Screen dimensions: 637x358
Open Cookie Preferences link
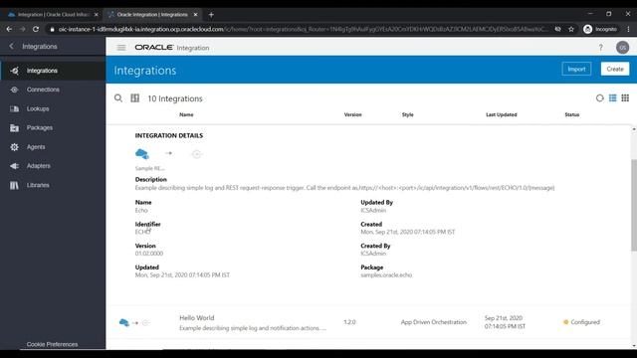click(52, 344)
